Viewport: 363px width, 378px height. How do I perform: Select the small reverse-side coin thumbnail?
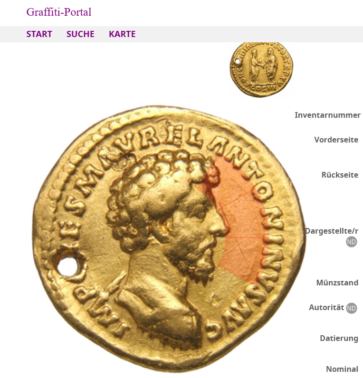(x=261, y=70)
